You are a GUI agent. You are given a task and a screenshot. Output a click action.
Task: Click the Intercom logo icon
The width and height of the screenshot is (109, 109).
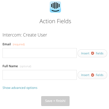click(55, 7)
